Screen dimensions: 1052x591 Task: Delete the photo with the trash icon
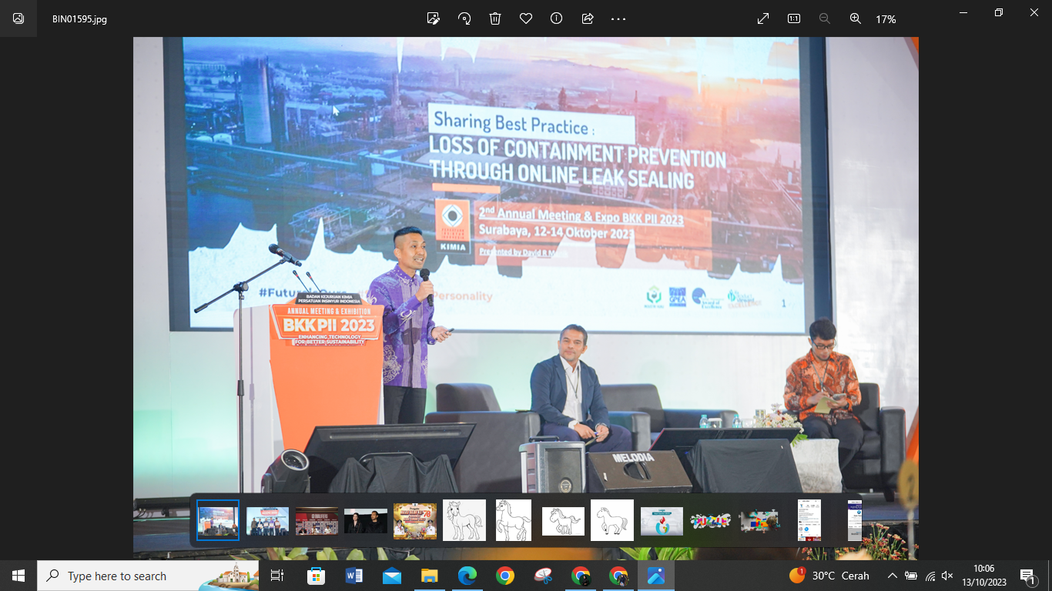495,18
